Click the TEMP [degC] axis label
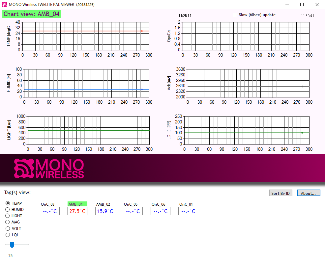 pyautogui.click(x=9, y=36)
